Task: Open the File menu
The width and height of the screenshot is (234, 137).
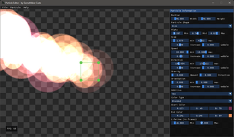Action: click(5, 7)
